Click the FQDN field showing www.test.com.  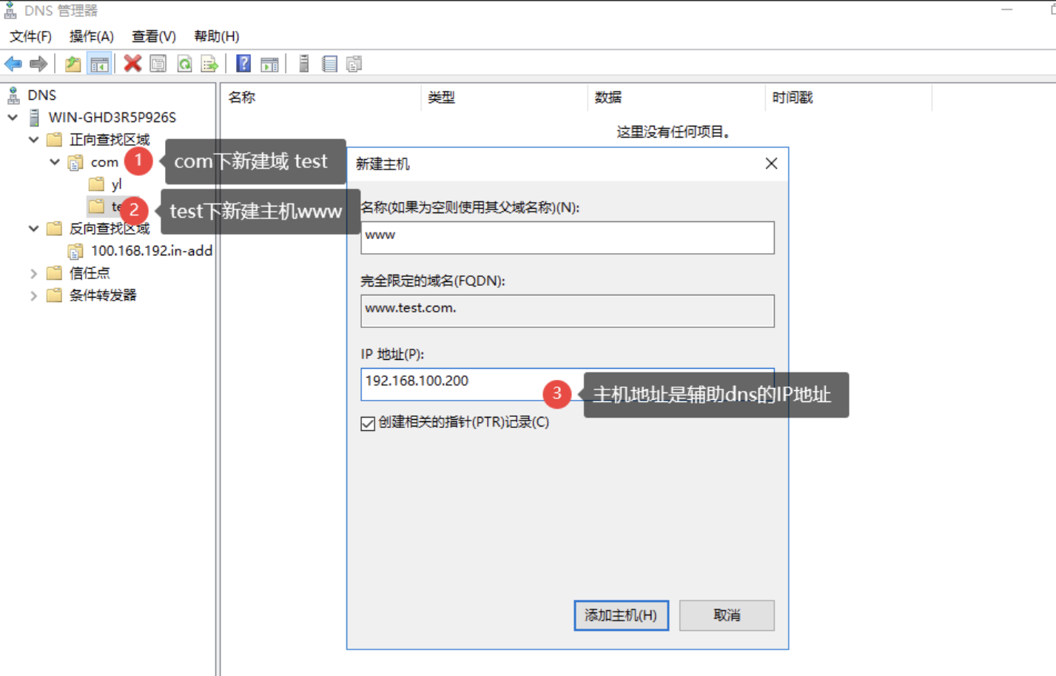point(567,311)
